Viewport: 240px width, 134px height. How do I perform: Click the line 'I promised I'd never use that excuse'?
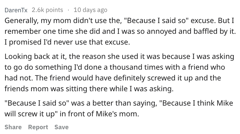(x=67, y=42)
